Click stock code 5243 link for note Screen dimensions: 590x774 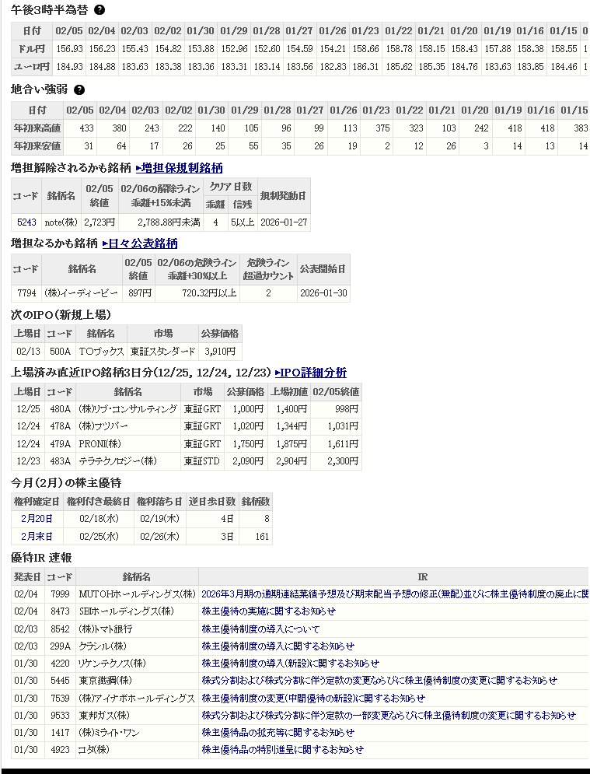pos(26,222)
